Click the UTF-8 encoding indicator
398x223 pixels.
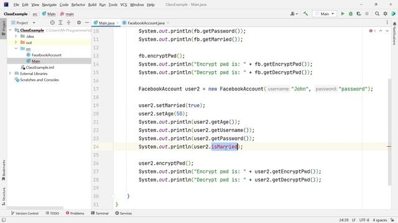tap(364, 220)
